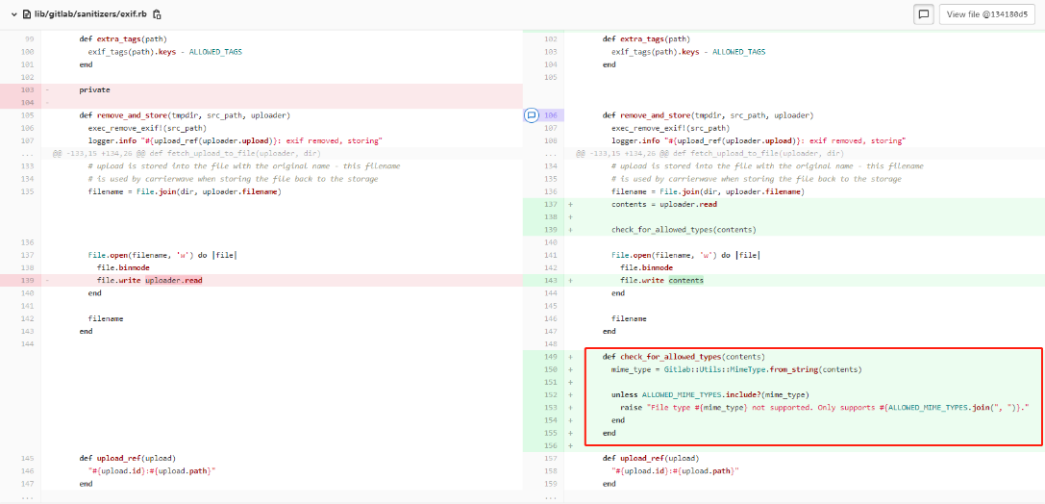
Task: Open the lib/gitlab/sanitizers/exif.rb file path
Action: 90,14
